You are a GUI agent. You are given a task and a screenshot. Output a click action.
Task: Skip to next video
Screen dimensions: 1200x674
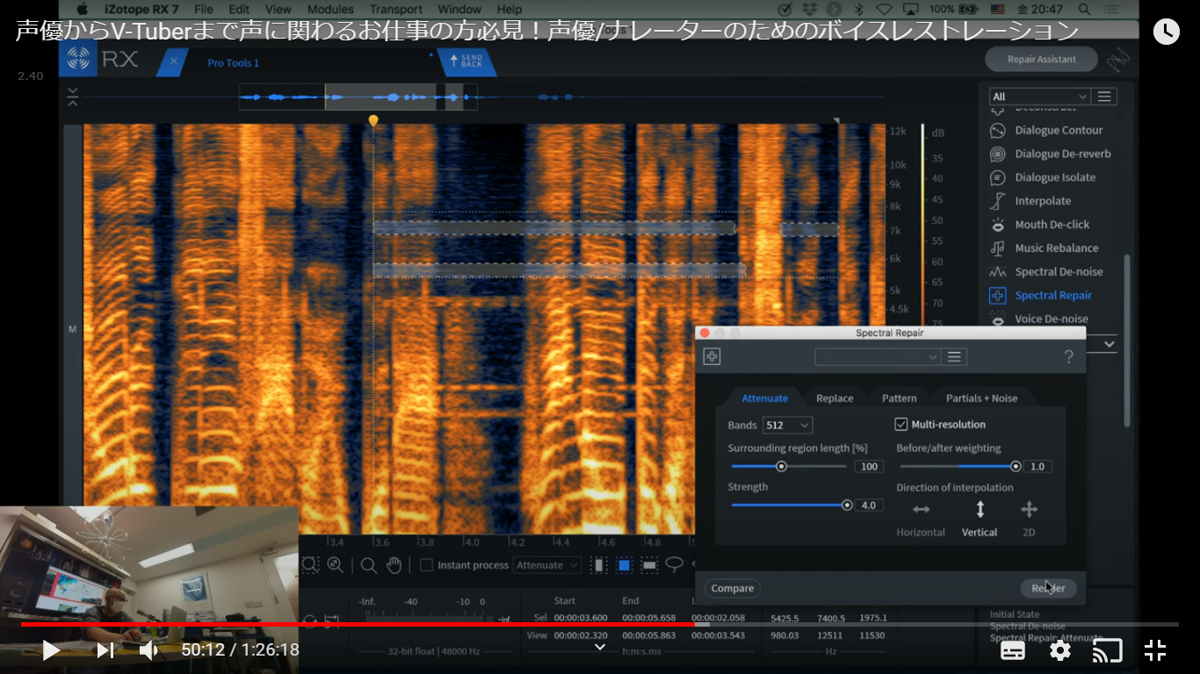(x=105, y=650)
